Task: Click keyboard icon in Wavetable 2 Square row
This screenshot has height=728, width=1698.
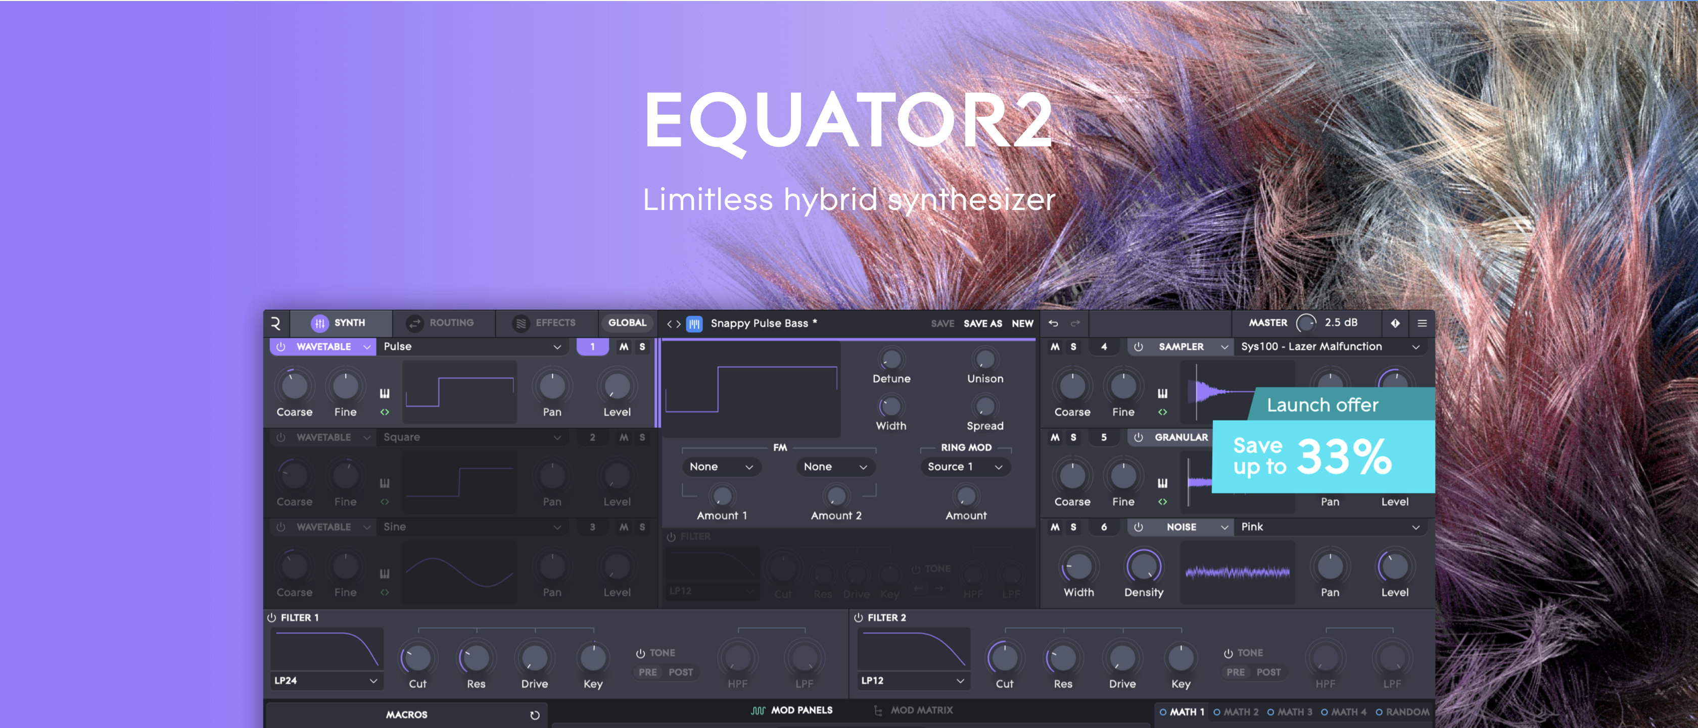Action: (384, 483)
